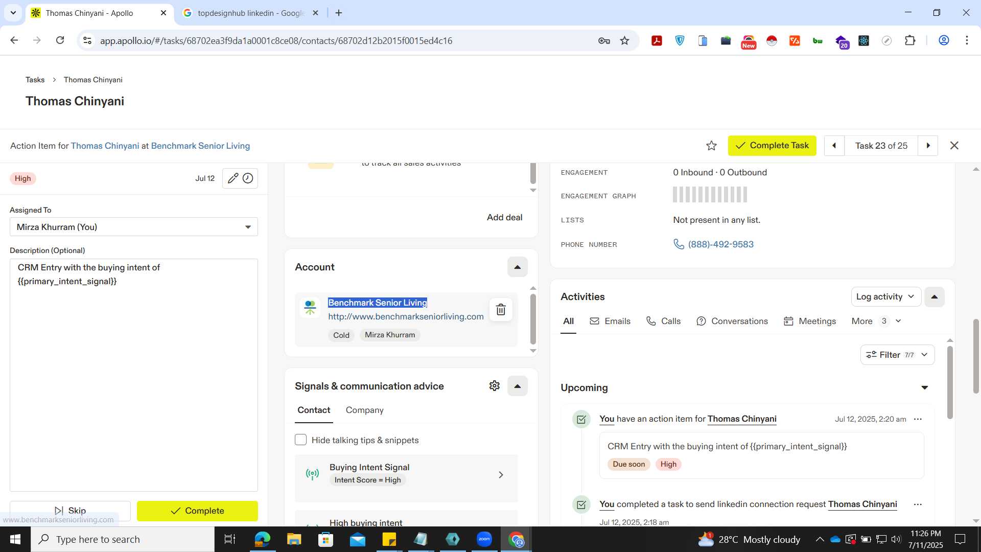Image resolution: width=981 pixels, height=552 pixels.
Task: Collapse the Account section
Action: (x=517, y=267)
